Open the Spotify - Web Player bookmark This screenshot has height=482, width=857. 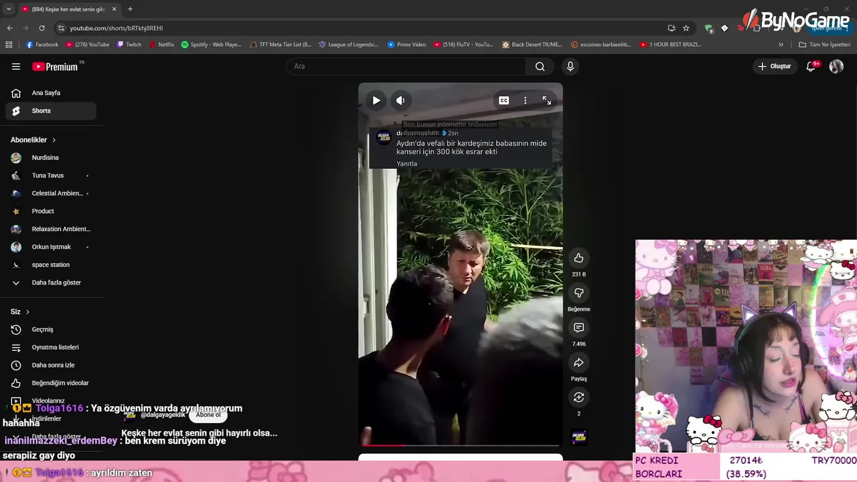pyautogui.click(x=211, y=45)
